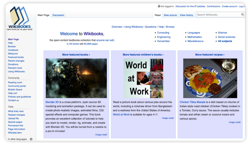The height and width of the screenshot is (143, 248).
Task: Click the Upload file tool link
Action: pos(13,118)
